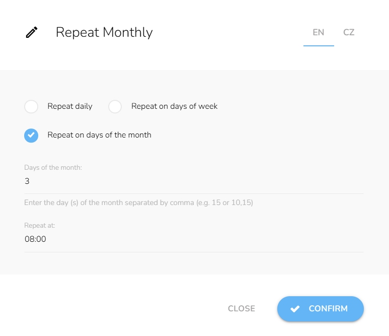Switch to the EN language tab
The height and width of the screenshot is (336, 389).
[318, 33]
